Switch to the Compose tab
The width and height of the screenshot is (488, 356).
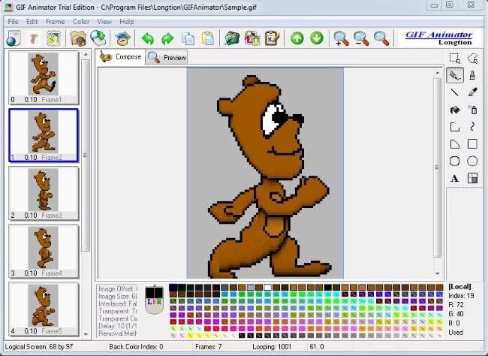click(x=120, y=57)
